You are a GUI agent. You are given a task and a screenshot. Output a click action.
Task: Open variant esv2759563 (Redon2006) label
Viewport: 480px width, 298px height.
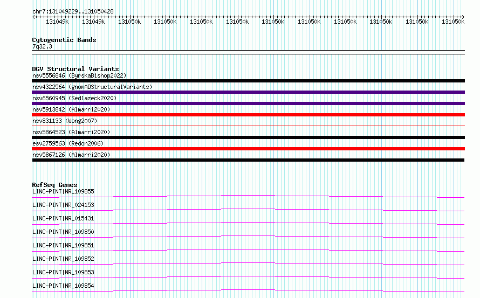pyautogui.click(x=68, y=143)
